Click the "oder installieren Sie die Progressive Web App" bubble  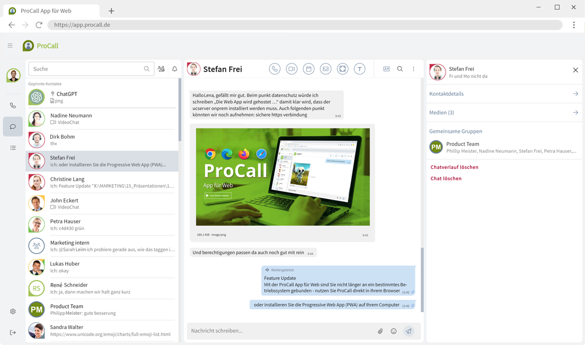tap(332, 305)
